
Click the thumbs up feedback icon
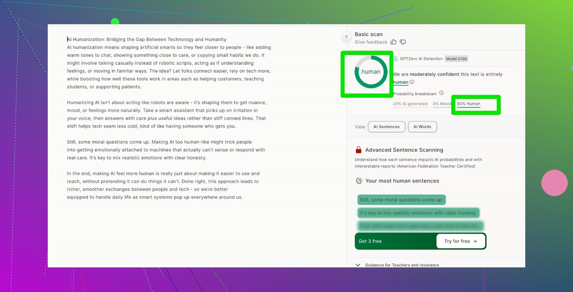click(x=394, y=42)
